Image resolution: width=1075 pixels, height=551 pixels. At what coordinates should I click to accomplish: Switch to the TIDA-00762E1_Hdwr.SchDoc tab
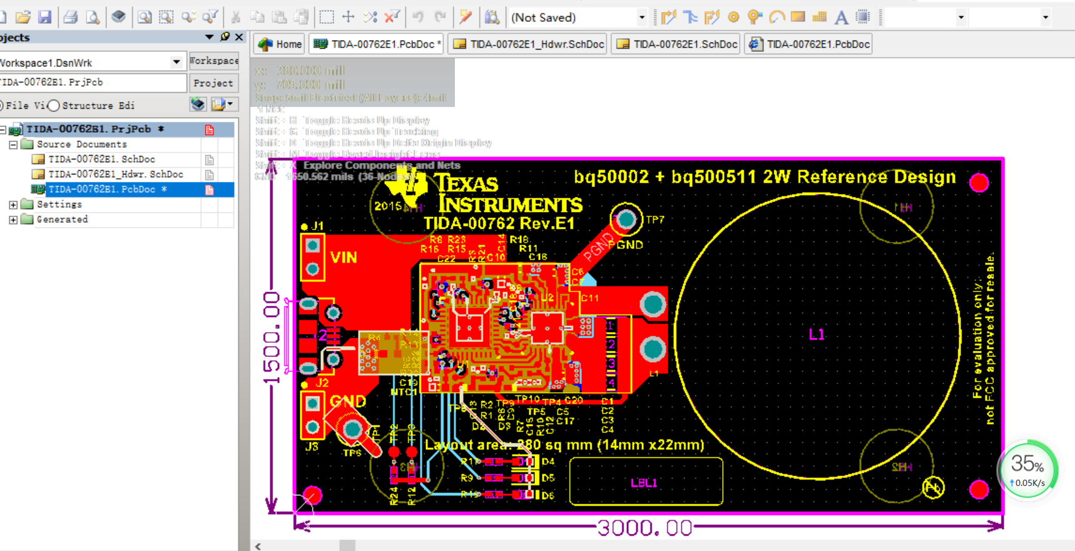point(528,44)
